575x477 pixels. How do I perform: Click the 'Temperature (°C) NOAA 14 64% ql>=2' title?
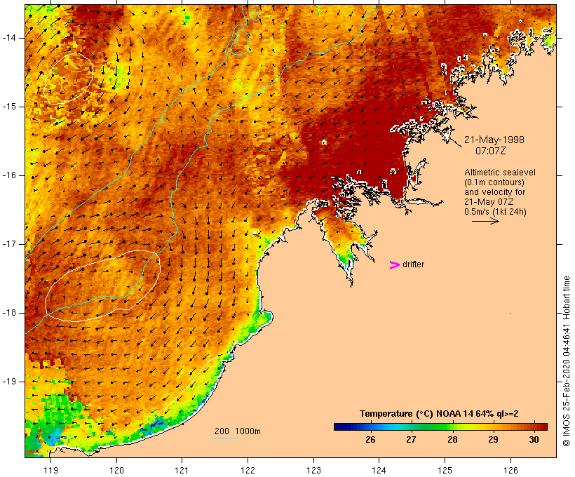tap(439, 414)
